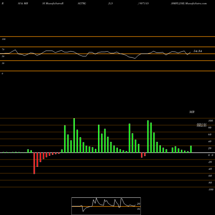Click the ')937115' code in header
The width and height of the screenshot is (215, 215).
pos(143,3)
